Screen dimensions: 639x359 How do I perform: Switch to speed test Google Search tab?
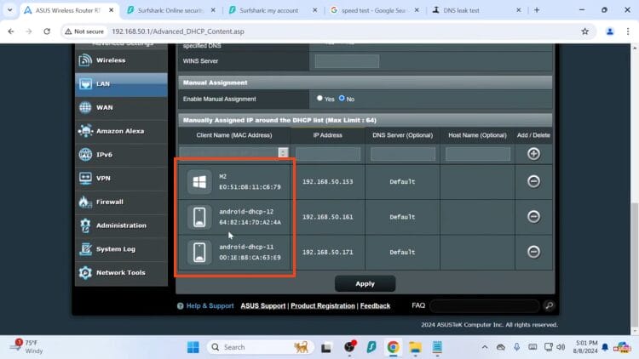(x=373, y=10)
